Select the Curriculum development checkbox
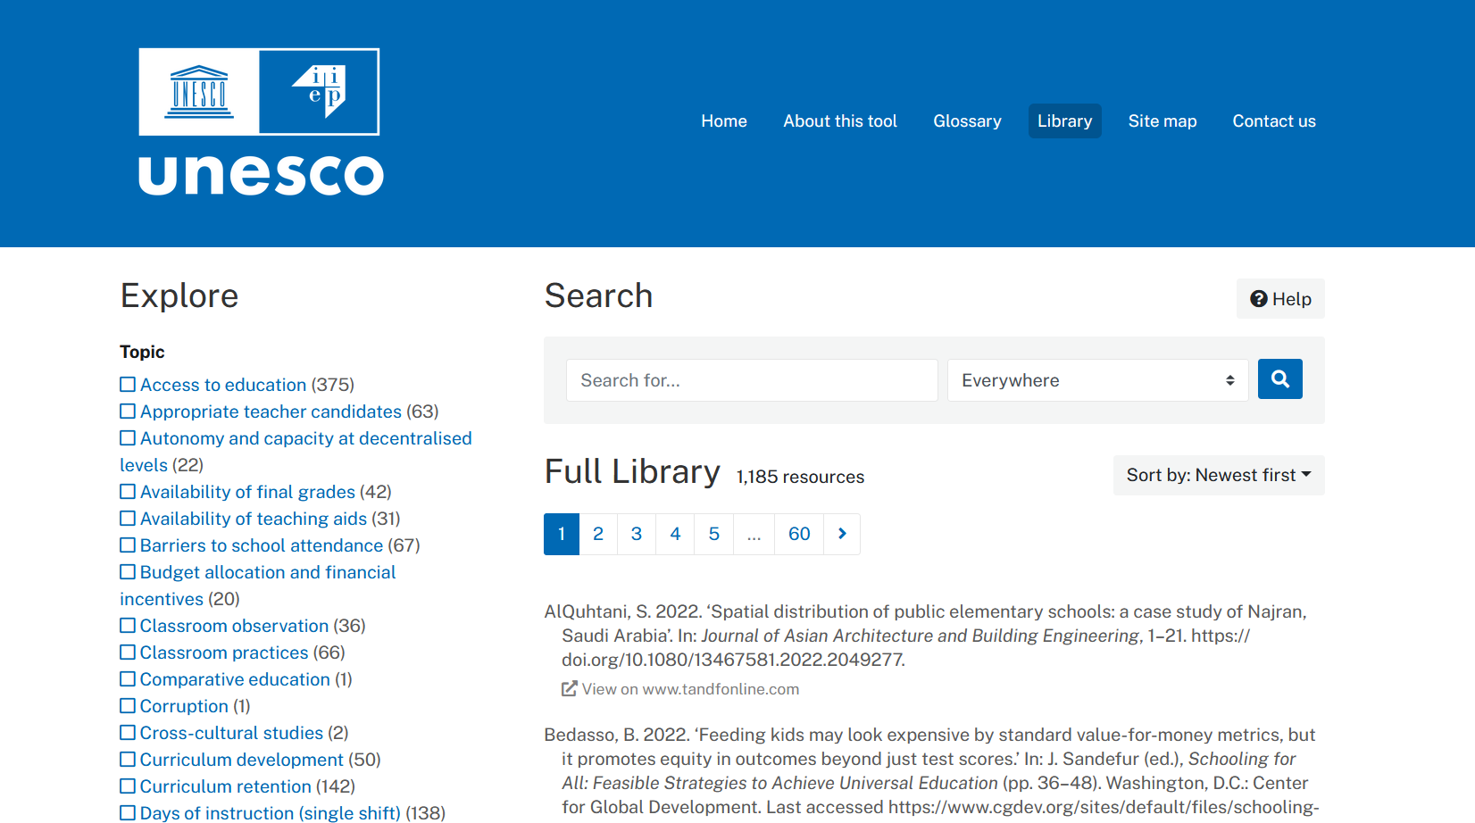The height and width of the screenshot is (823, 1475). click(128, 760)
